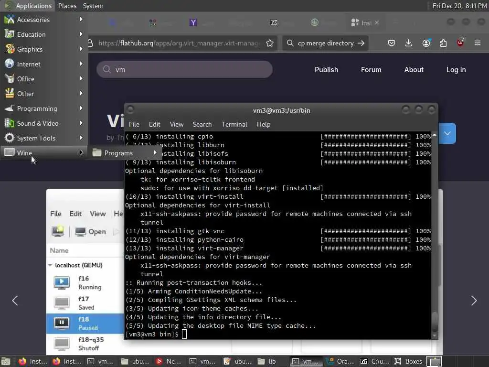Select the f18-q35 Shutoff virtual machine
489x367 pixels.
click(85, 344)
